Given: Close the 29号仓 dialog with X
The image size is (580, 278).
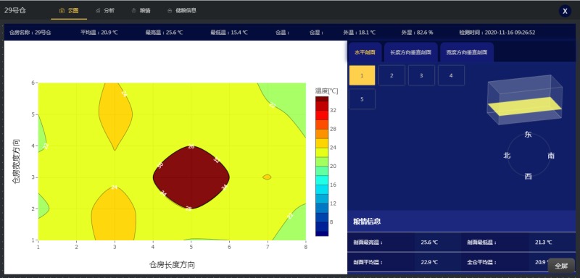Looking at the screenshot, I should 565,11.
